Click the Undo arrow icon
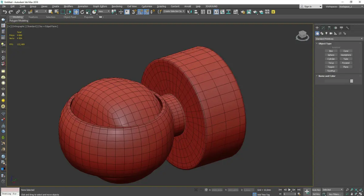The width and height of the screenshot is (364, 196). click(x=5, y=12)
